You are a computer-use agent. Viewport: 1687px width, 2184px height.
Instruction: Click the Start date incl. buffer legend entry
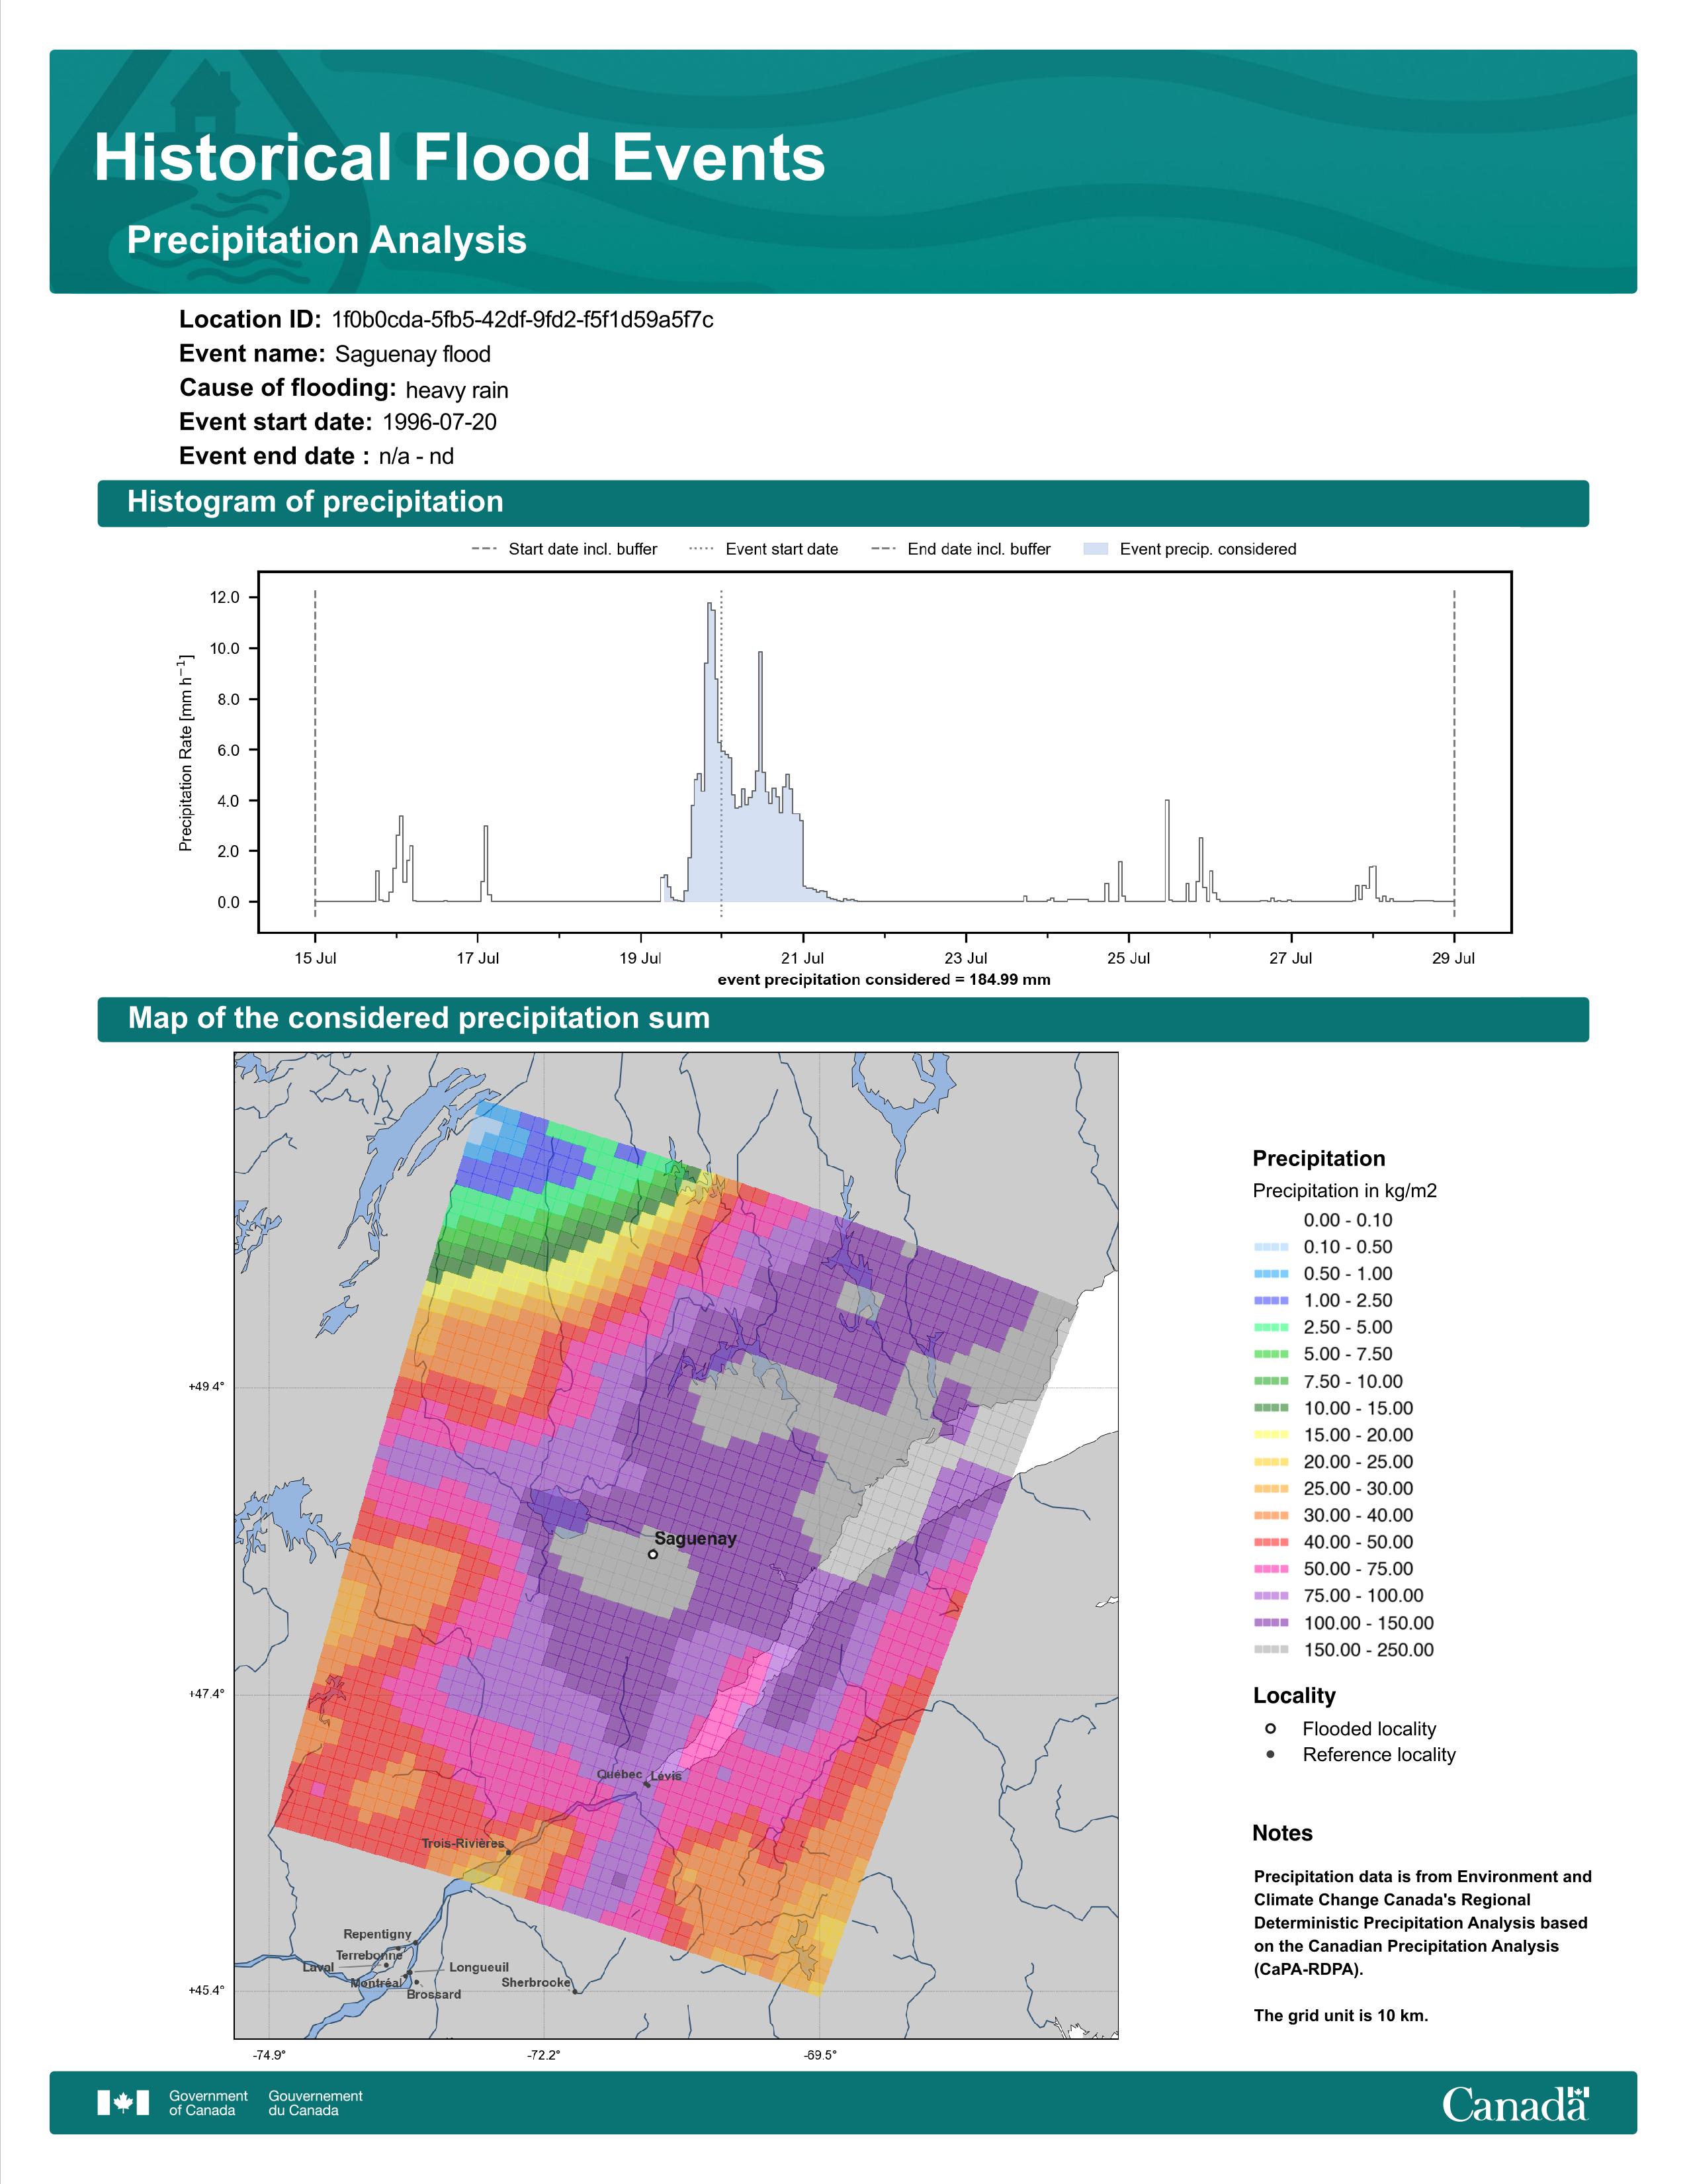click(x=565, y=549)
